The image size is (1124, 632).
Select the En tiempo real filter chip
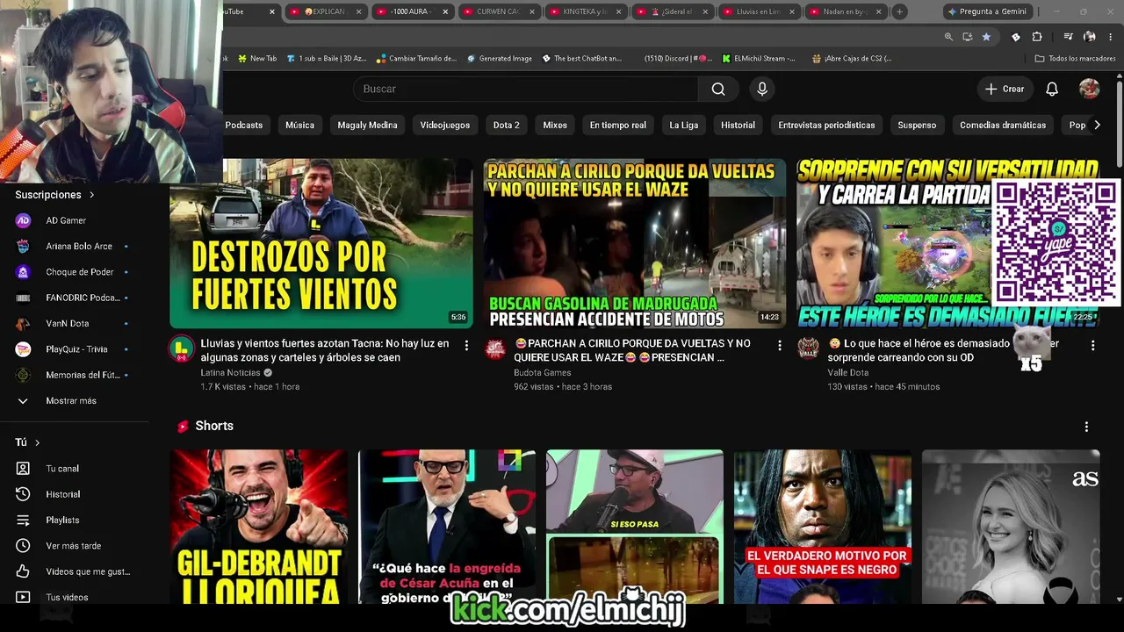coord(618,125)
